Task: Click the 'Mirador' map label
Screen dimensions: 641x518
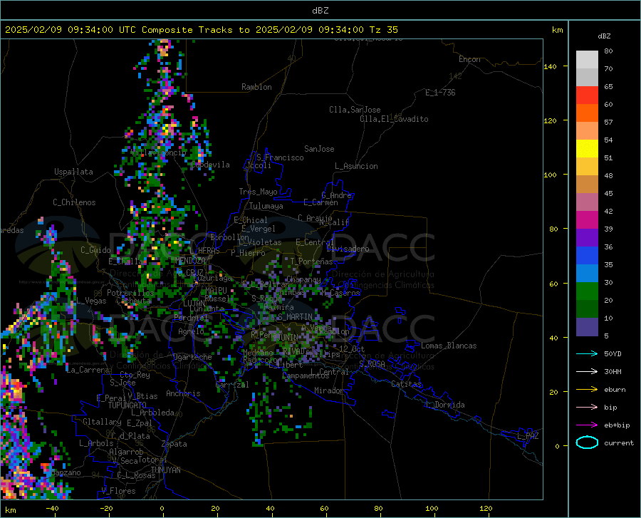Action: pos(329,390)
